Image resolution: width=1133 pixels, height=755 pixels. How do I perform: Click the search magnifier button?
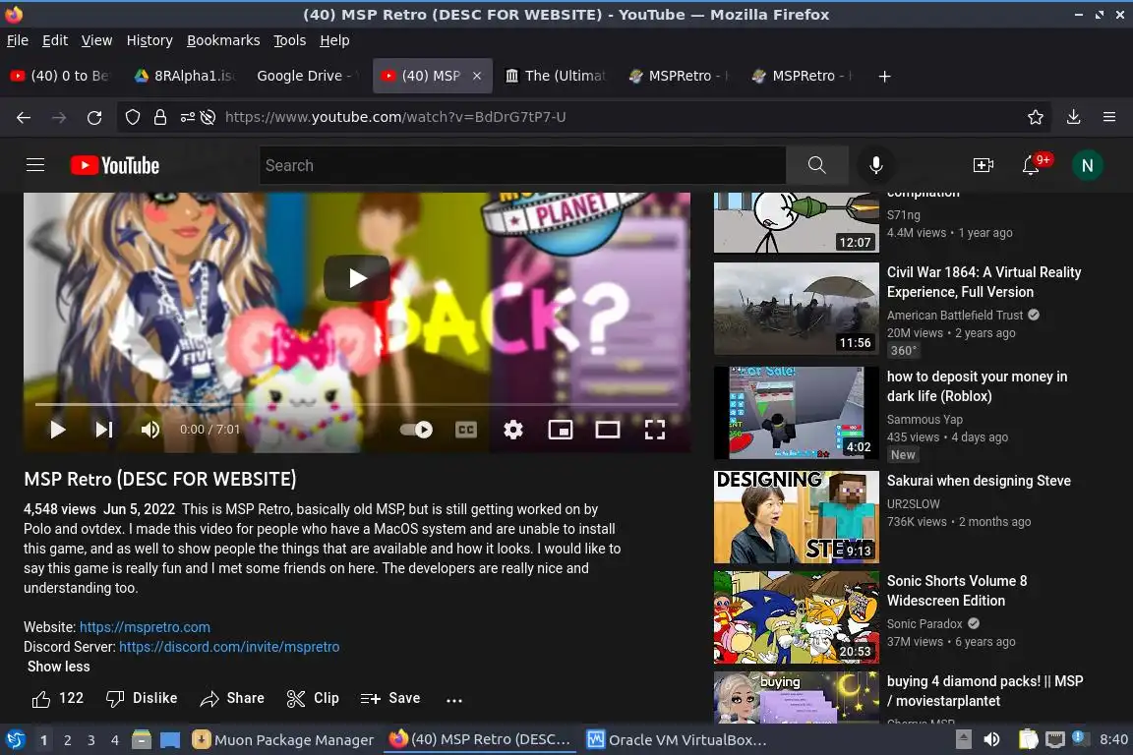pyautogui.click(x=816, y=165)
